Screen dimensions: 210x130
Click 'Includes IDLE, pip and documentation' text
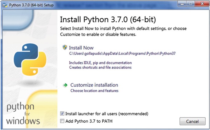[100, 63]
